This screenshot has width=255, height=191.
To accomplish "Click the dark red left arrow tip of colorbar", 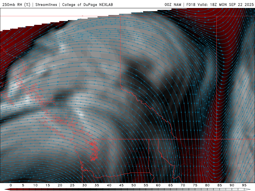I will (x=7, y=189).
